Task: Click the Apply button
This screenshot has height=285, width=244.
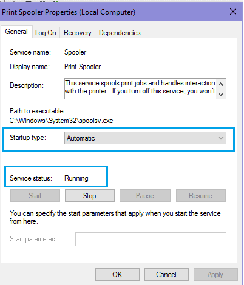Action: (215, 275)
